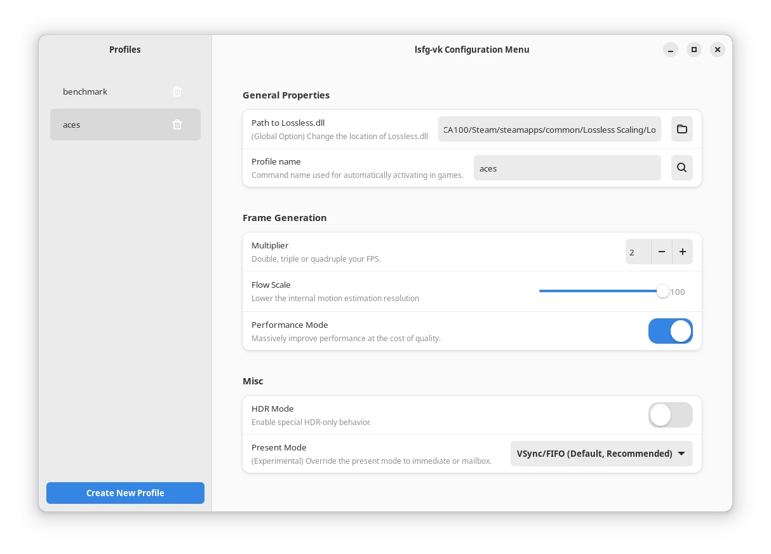Click the Create New Profile button
The image size is (771, 554).
[125, 493]
